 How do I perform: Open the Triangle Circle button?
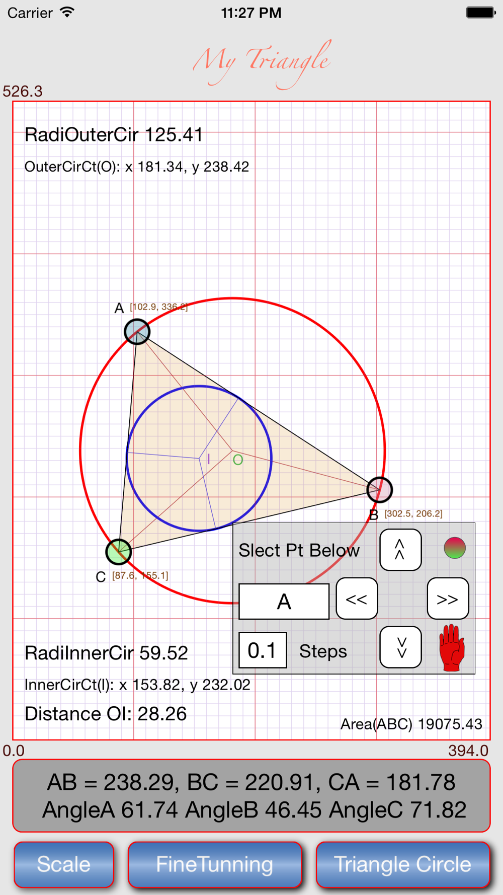(x=403, y=864)
